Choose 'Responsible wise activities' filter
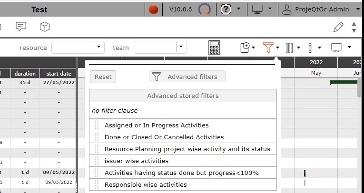The height and width of the screenshot is (193, 364). click(x=146, y=184)
